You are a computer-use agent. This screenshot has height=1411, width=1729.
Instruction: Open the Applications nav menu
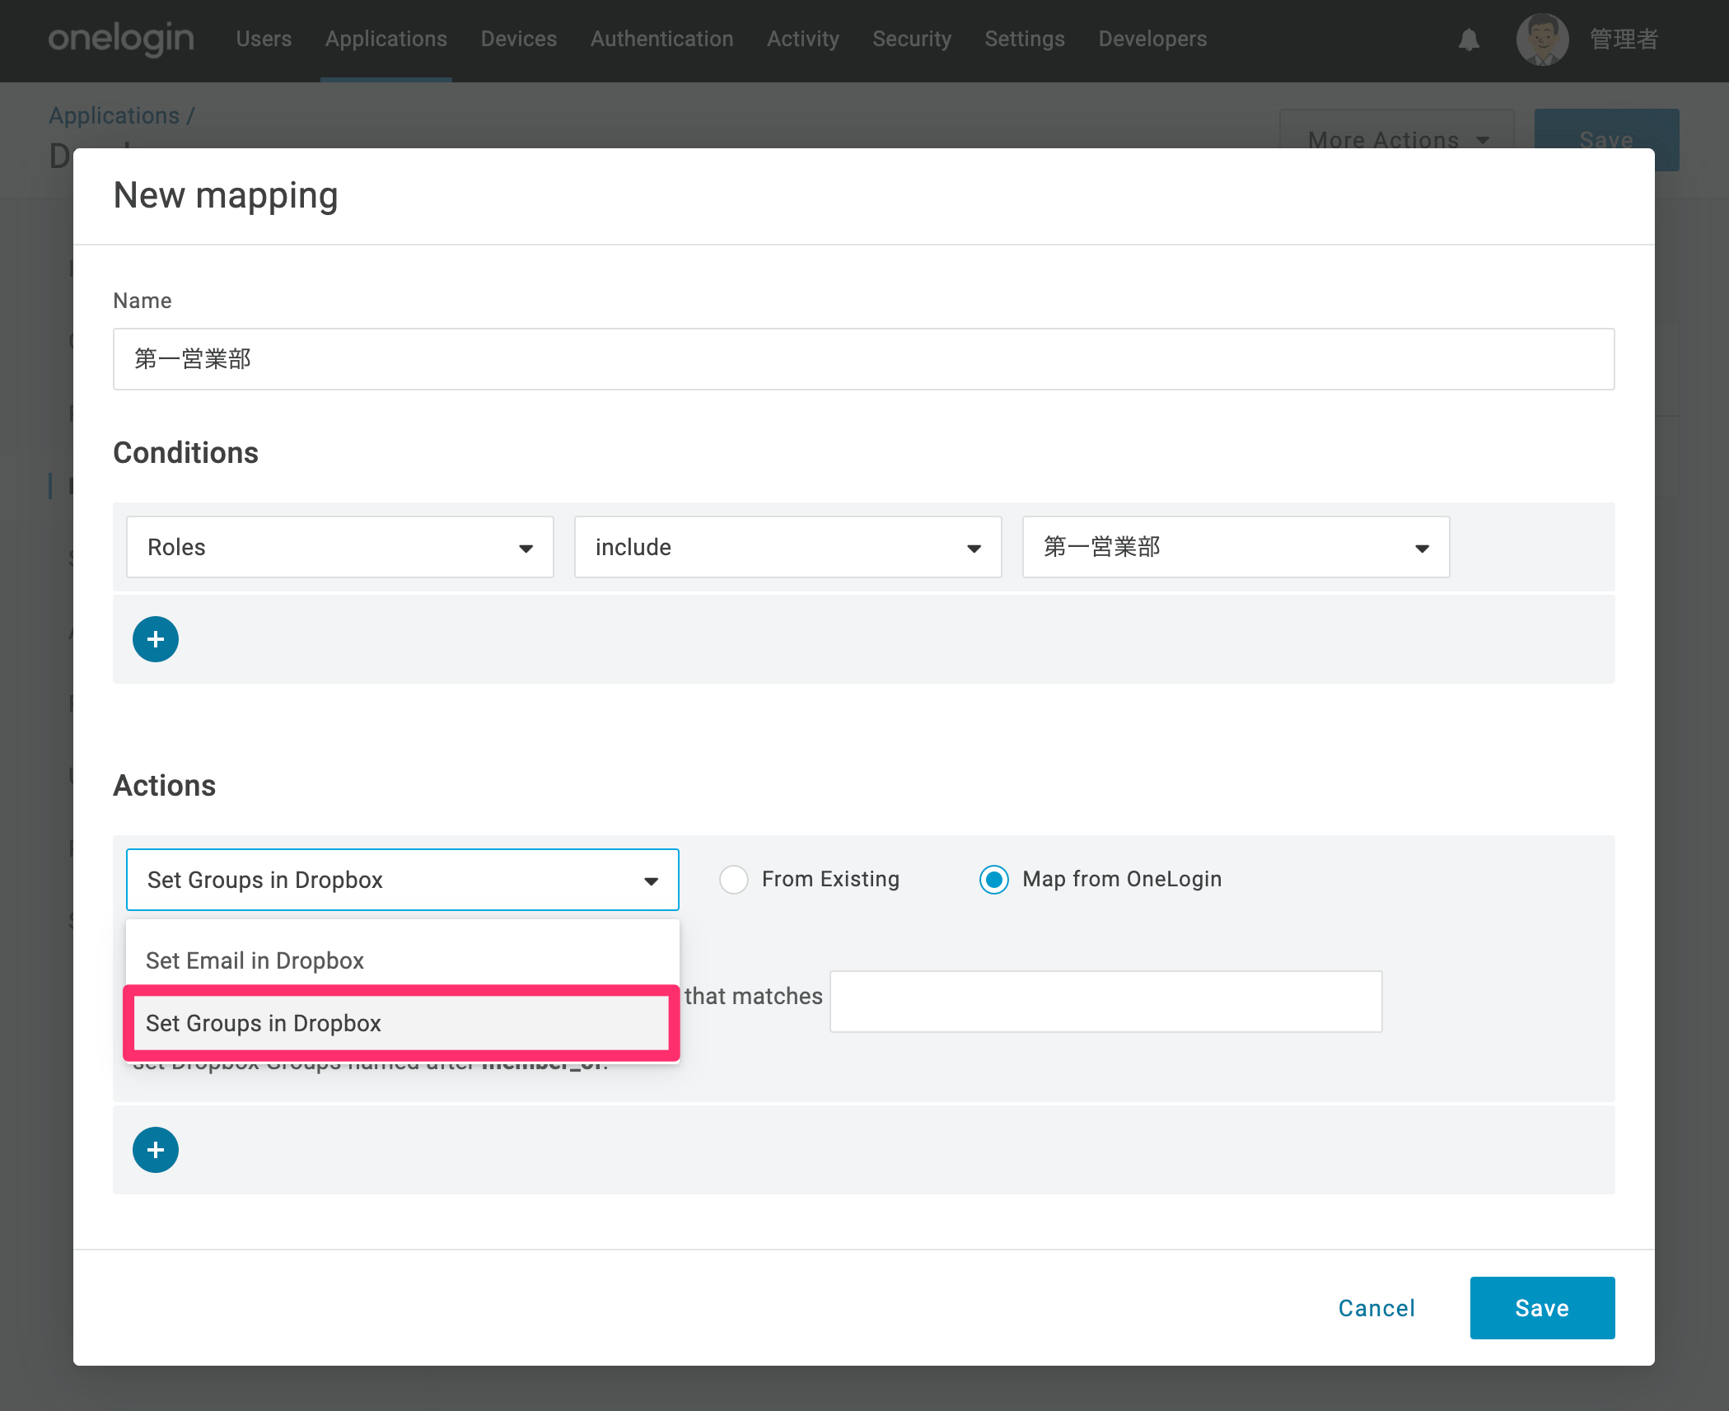tap(386, 39)
